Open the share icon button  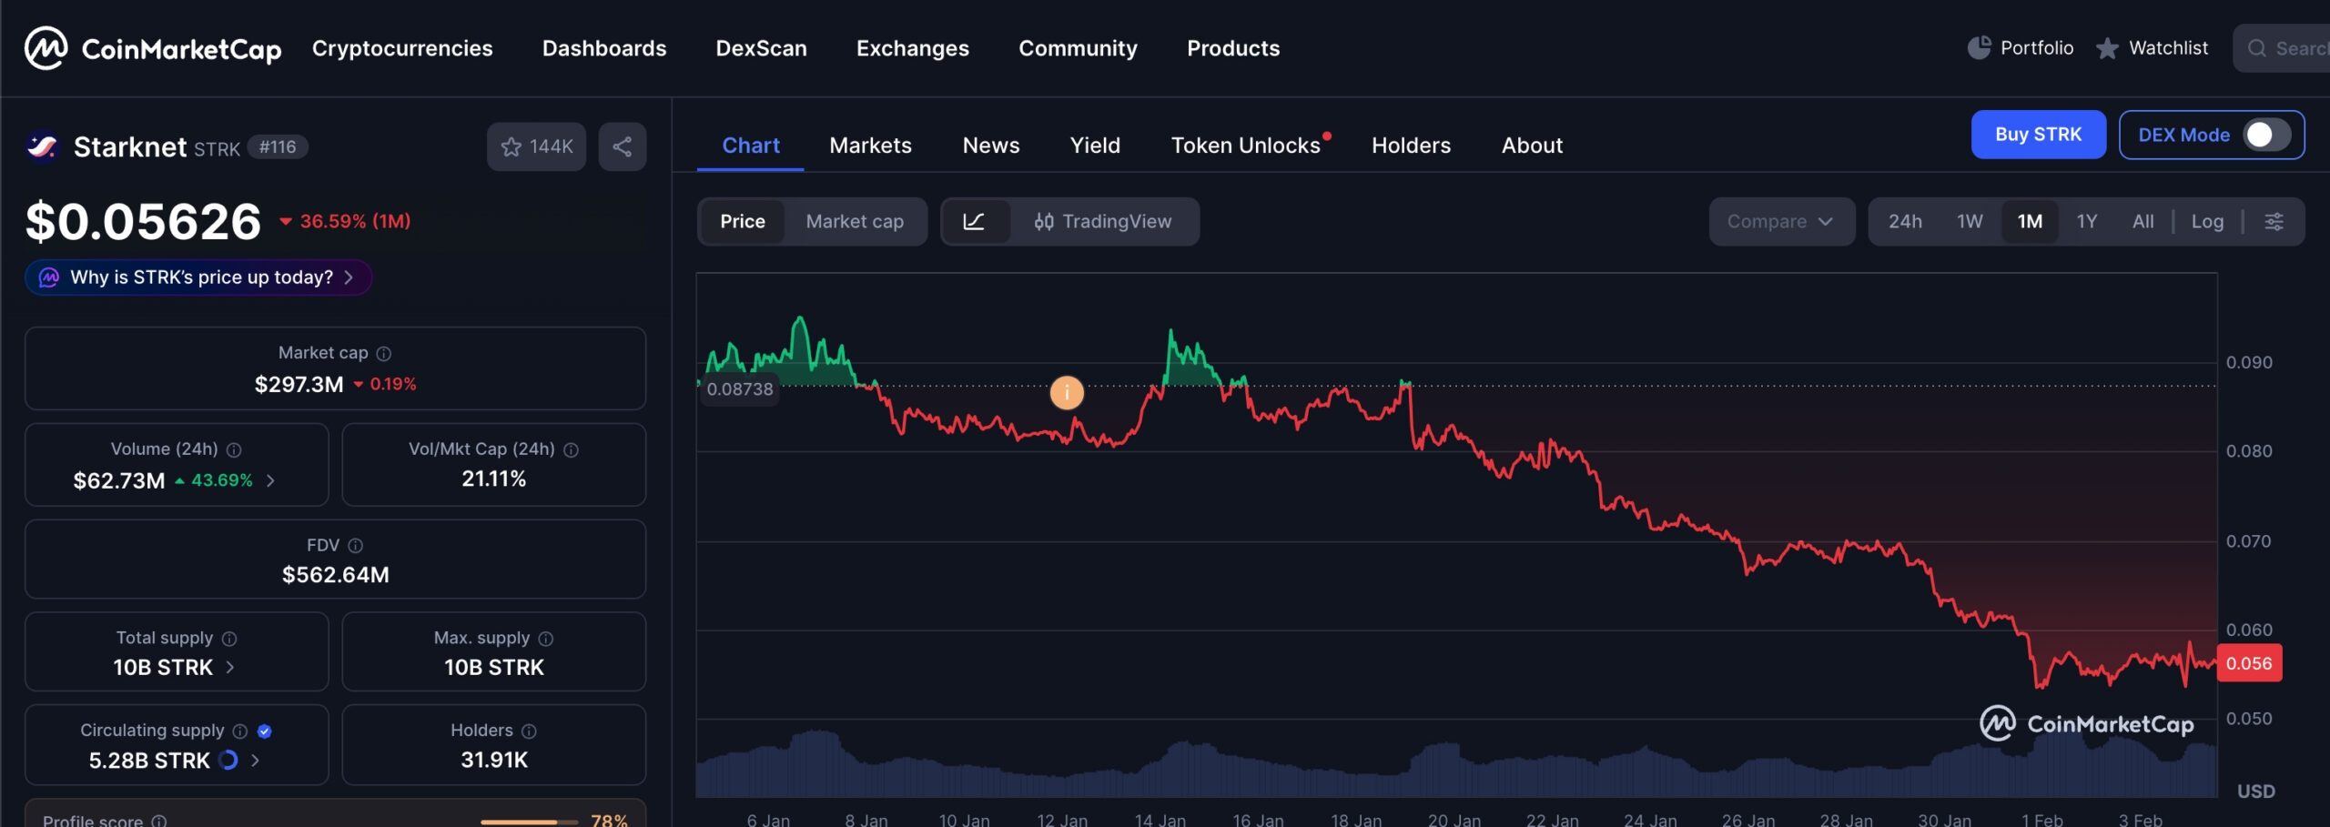click(x=623, y=146)
